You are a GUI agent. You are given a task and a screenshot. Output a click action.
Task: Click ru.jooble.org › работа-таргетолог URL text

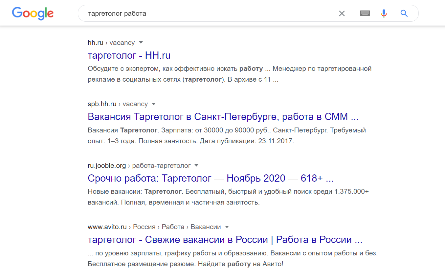tap(139, 166)
